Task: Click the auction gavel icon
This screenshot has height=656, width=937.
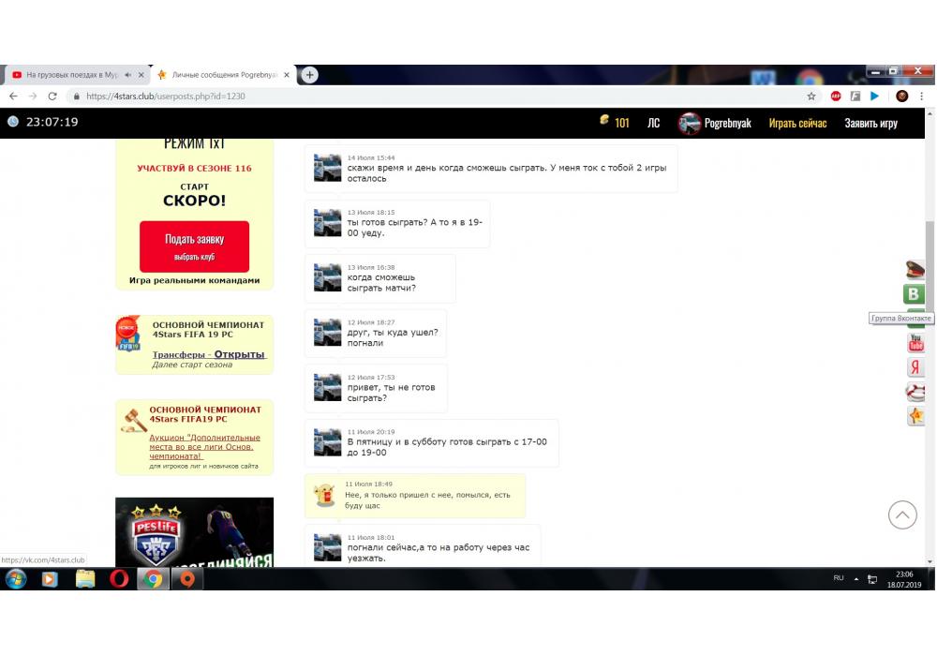Action: pyautogui.click(x=133, y=420)
